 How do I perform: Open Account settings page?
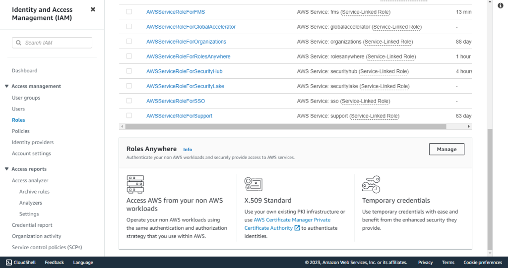click(x=31, y=154)
